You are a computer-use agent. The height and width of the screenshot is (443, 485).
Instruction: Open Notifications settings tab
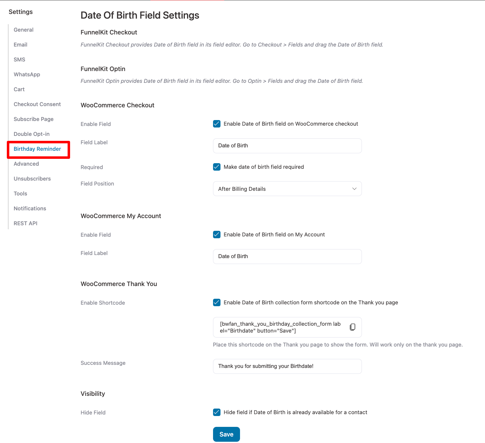30,208
